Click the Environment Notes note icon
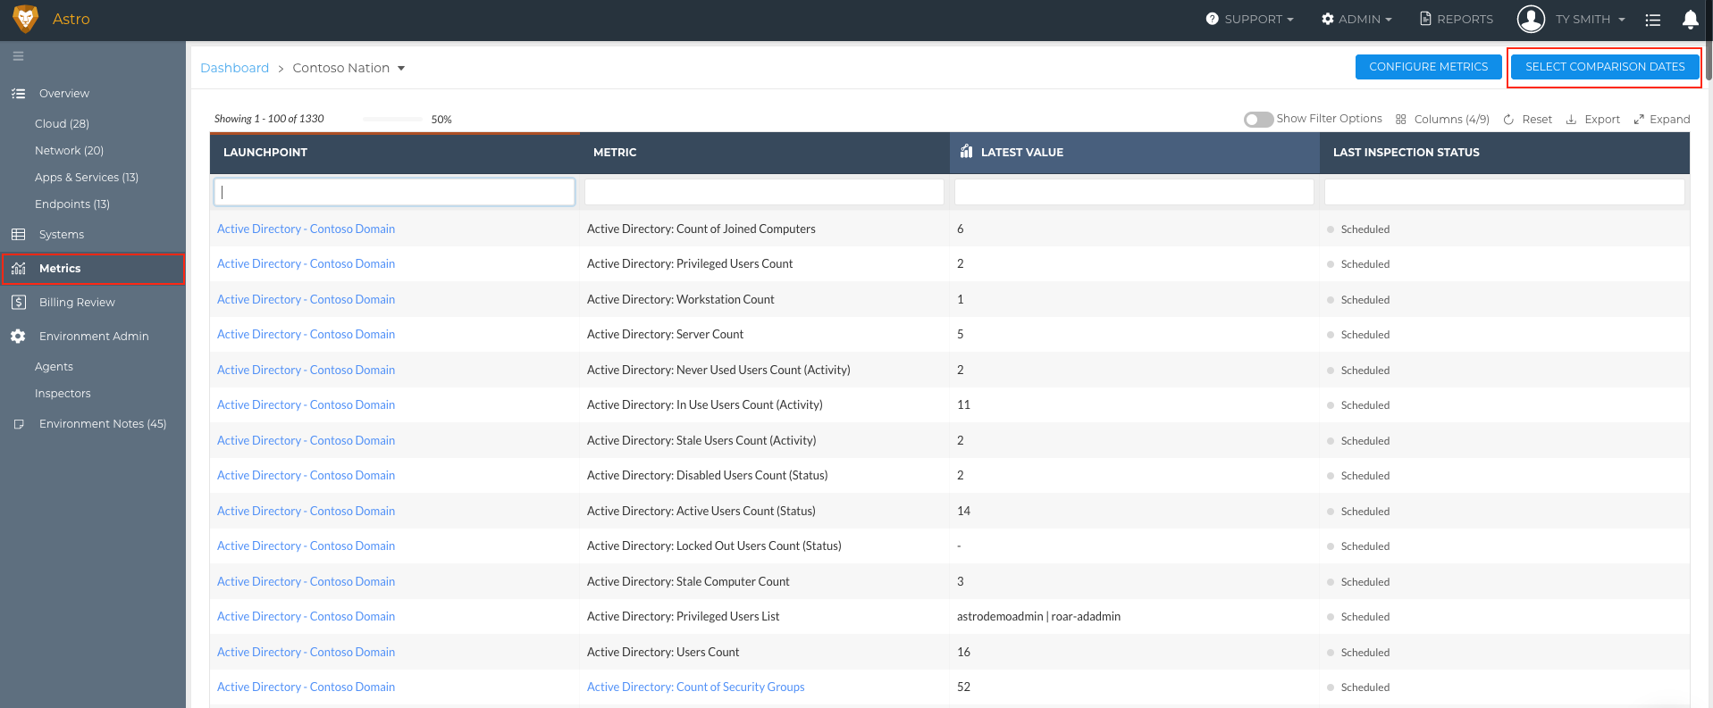 click(x=18, y=424)
